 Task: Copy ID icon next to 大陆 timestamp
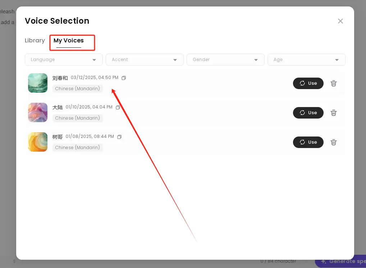(118, 107)
